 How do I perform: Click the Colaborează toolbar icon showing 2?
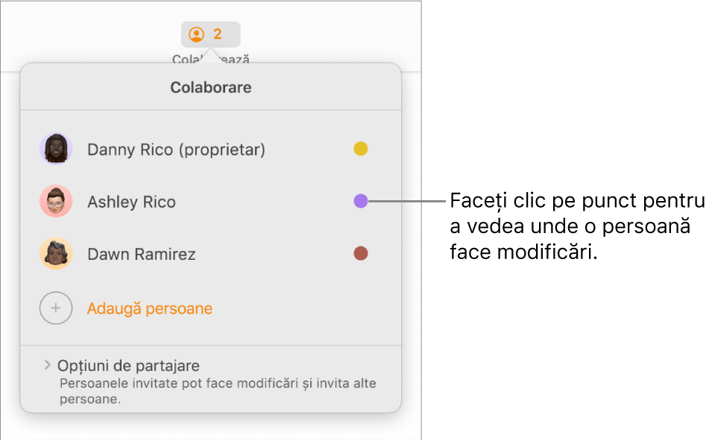pyautogui.click(x=211, y=34)
